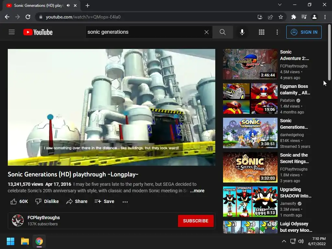Open the Windows Start menu
This screenshot has width=332, height=249.
[10, 241]
